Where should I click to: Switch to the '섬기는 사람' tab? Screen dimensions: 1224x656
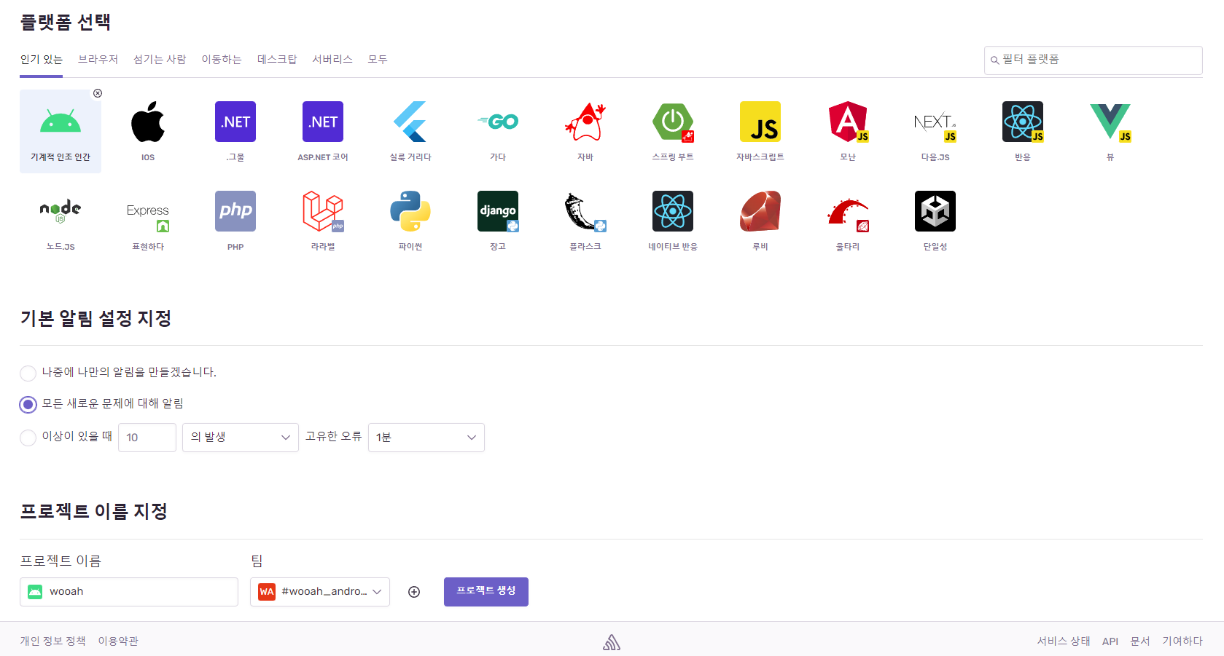[160, 59]
